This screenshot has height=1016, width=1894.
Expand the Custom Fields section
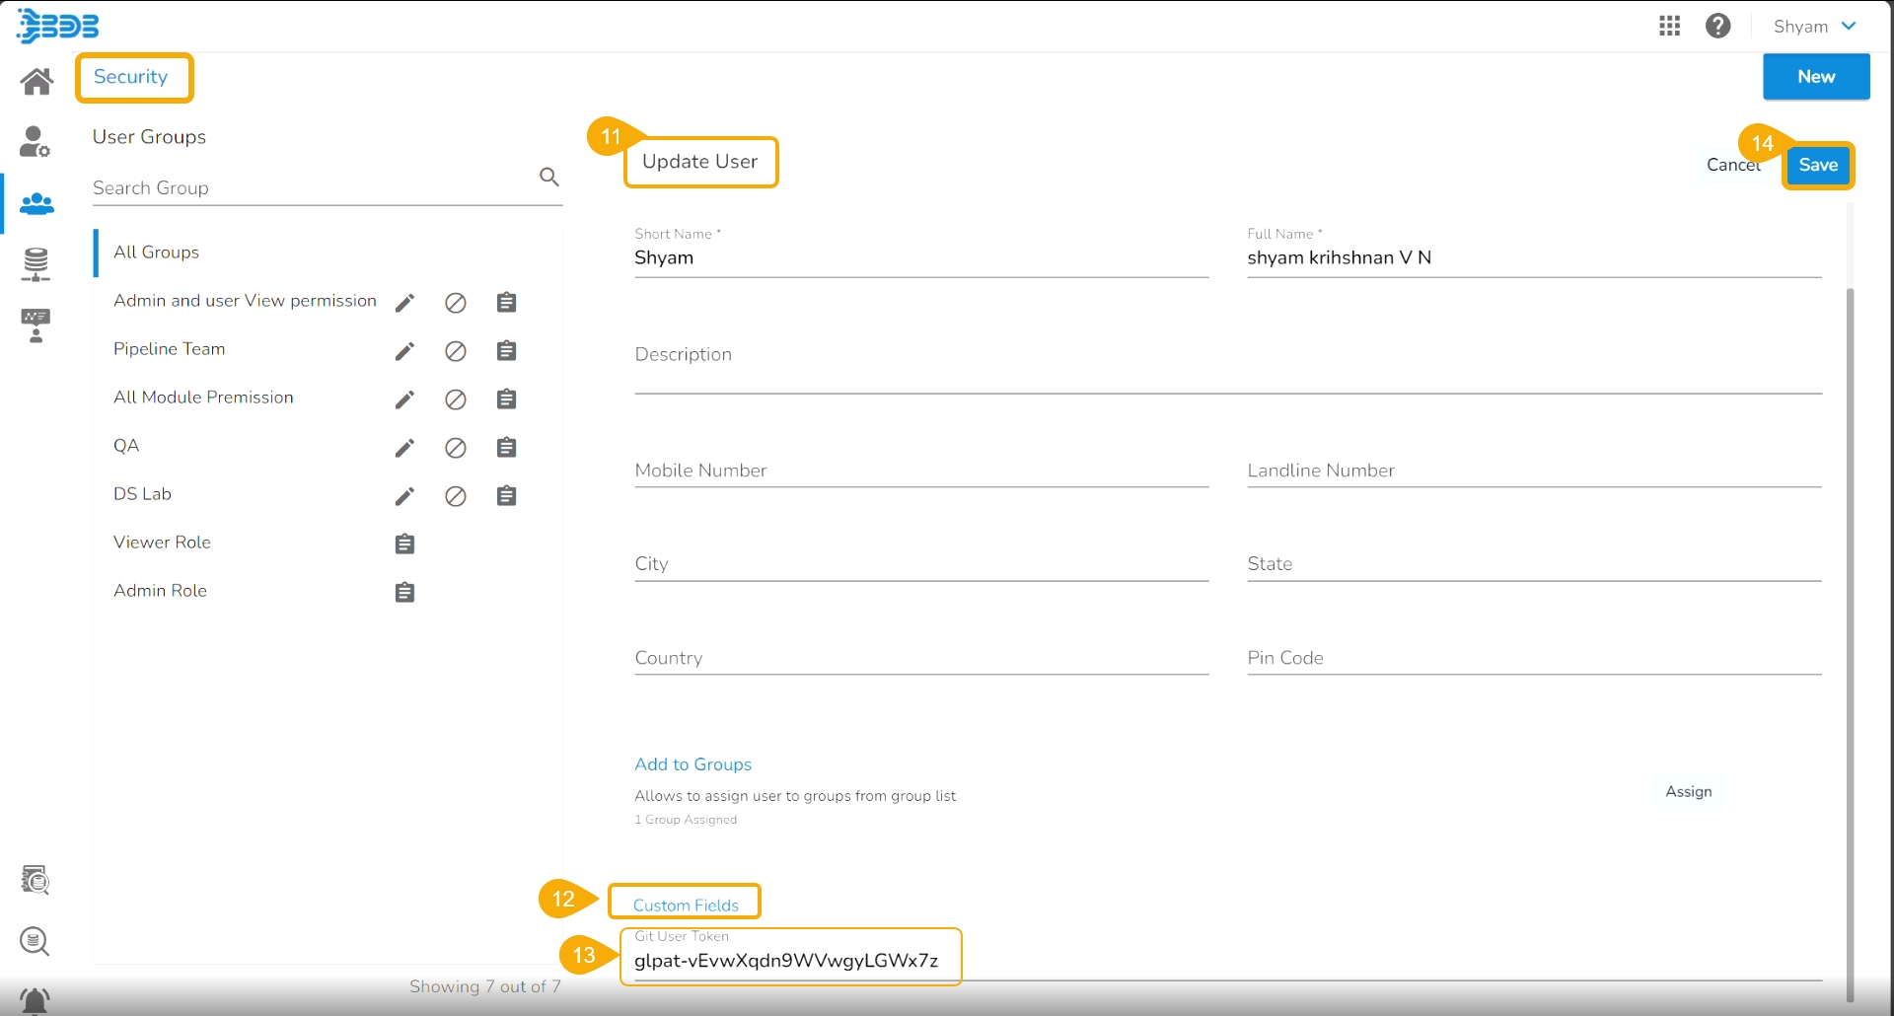pyautogui.click(x=686, y=905)
